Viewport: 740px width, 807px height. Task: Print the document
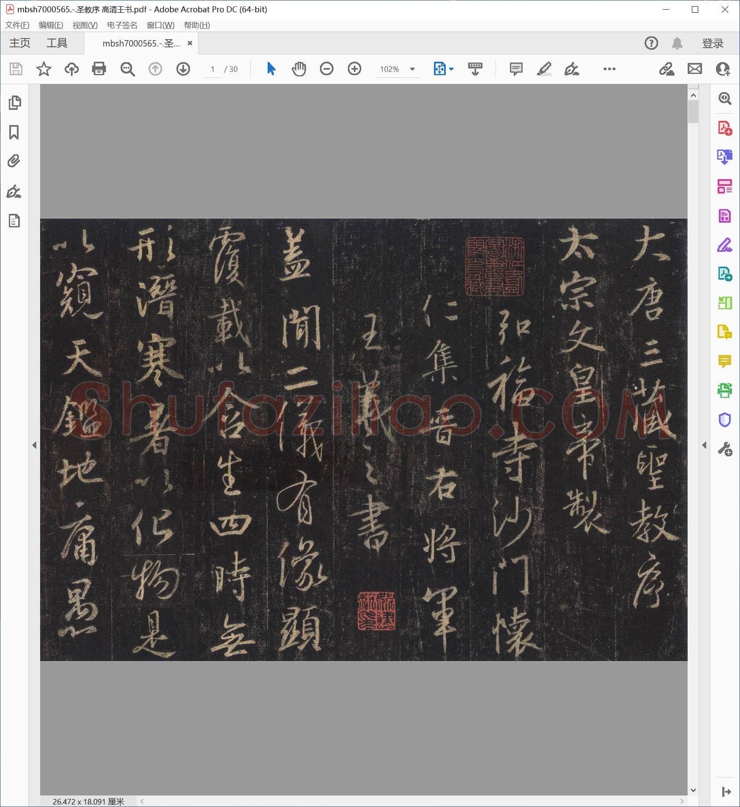pos(99,69)
